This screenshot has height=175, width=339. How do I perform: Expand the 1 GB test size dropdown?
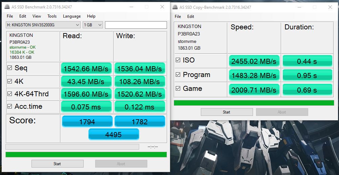92,25
